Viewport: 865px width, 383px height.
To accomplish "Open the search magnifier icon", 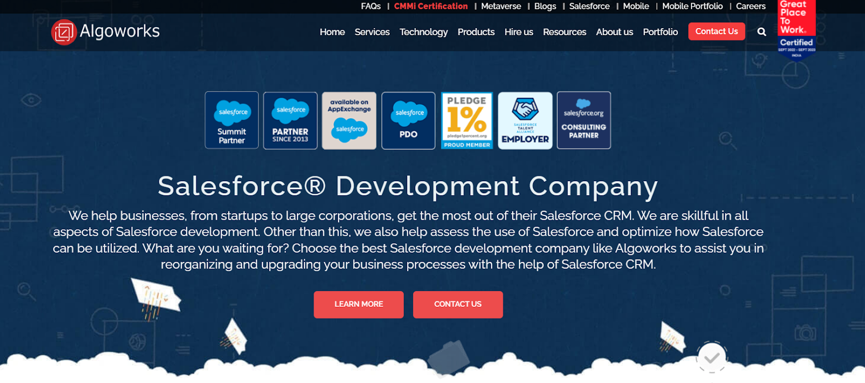I will click(x=762, y=32).
